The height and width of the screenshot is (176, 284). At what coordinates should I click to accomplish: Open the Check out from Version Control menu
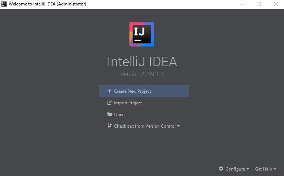click(x=144, y=126)
